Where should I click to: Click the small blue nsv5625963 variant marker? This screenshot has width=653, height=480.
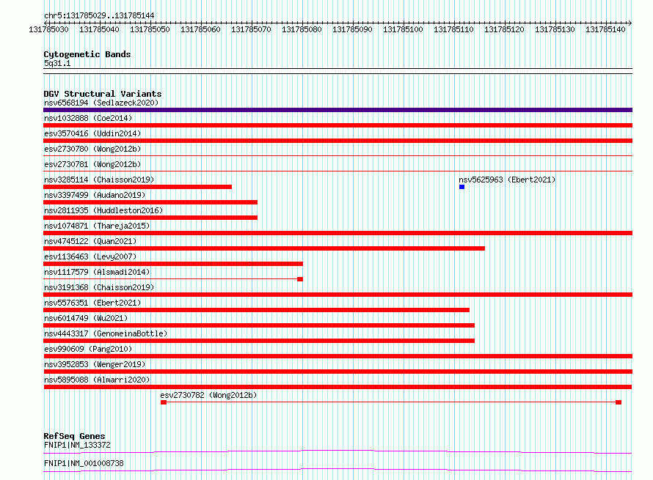tap(462, 187)
